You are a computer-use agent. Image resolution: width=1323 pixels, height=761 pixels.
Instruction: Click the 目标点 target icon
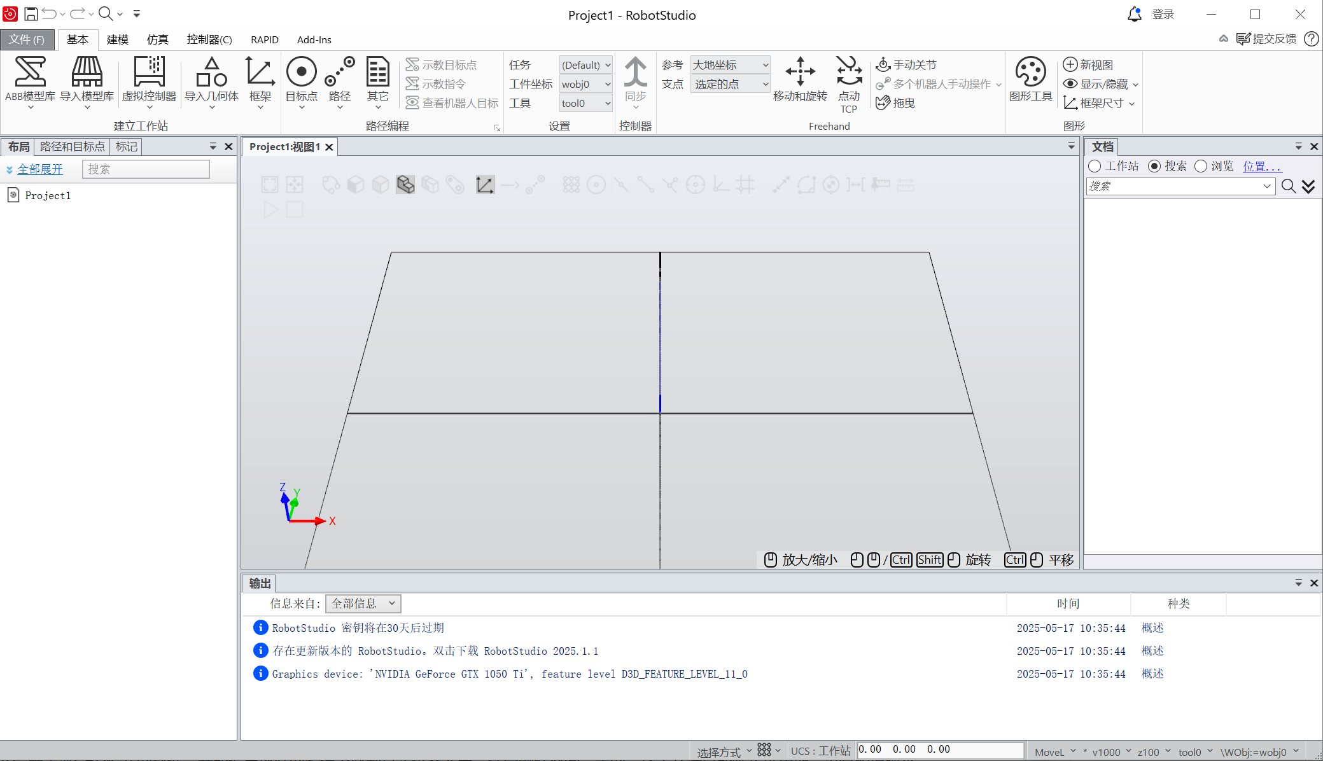[302, 81]
